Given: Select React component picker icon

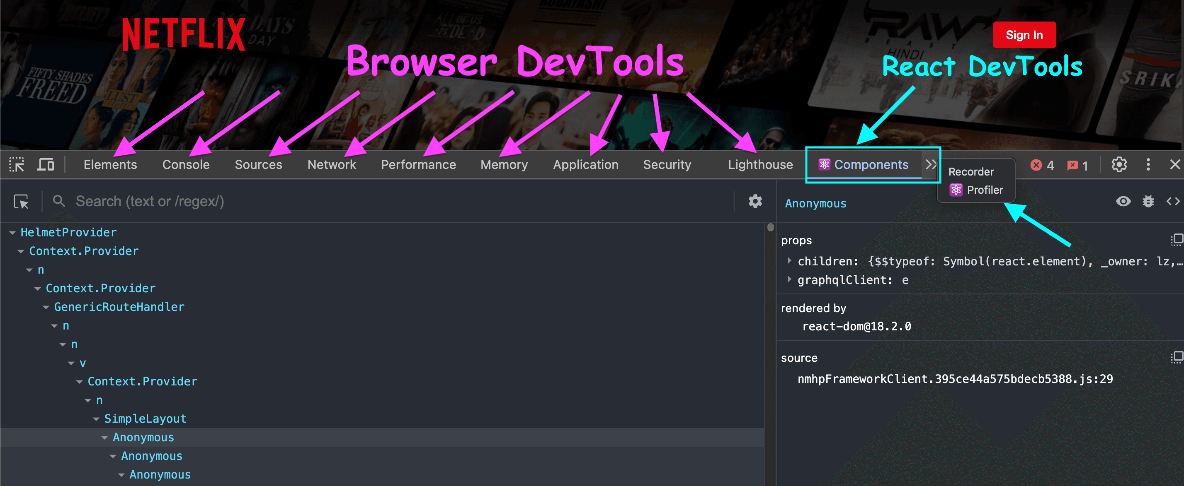Looking at the screenshot, I should 21,202.
